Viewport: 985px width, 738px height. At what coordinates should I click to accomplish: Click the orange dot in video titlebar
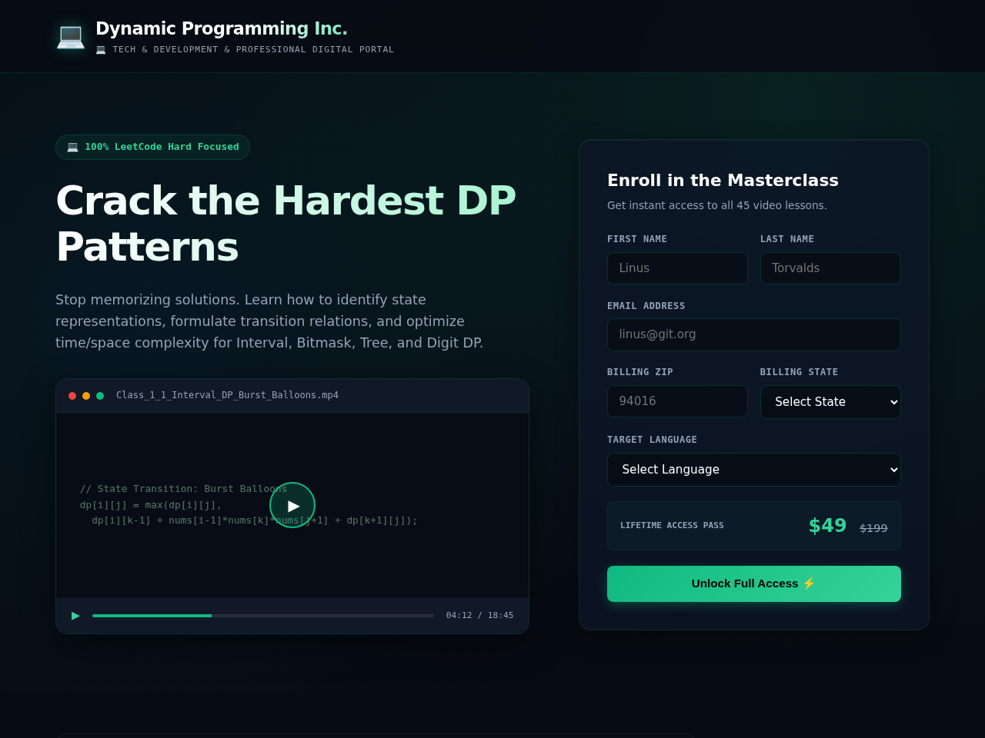coord(86,396)
